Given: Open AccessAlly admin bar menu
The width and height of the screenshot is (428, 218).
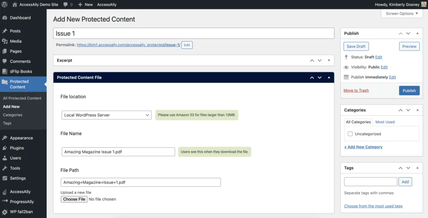Looking at the screenshot, I should [107, 4].
